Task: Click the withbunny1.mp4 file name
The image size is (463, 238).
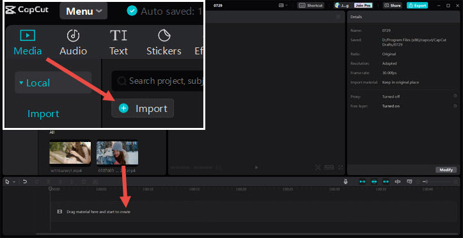Action: [66, 171]
